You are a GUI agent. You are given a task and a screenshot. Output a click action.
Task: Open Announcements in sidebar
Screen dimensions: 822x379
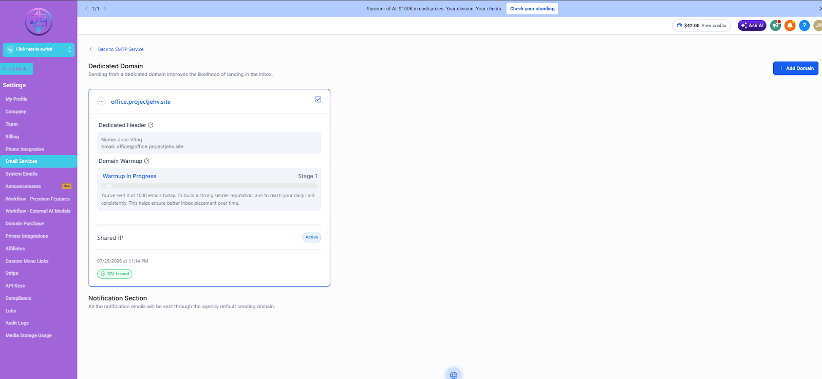point(23,186)
